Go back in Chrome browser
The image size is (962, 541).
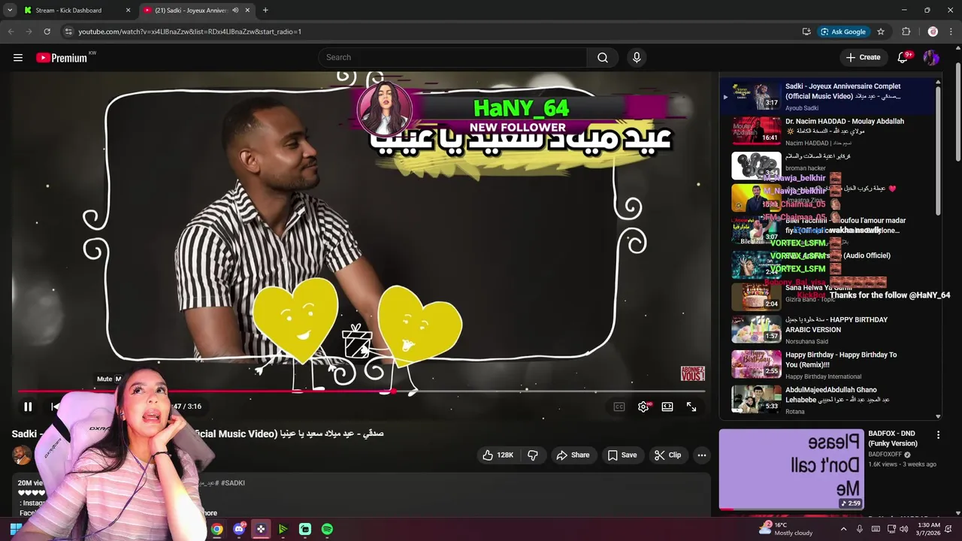click(x=11, y=32)
